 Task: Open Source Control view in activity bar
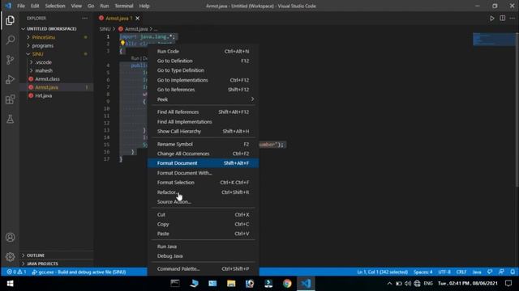coord(11,60)
